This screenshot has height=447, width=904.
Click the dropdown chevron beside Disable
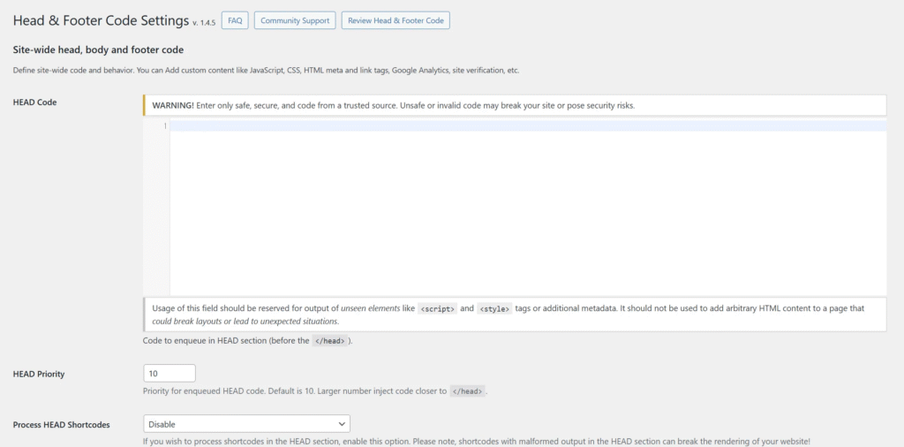340,424
